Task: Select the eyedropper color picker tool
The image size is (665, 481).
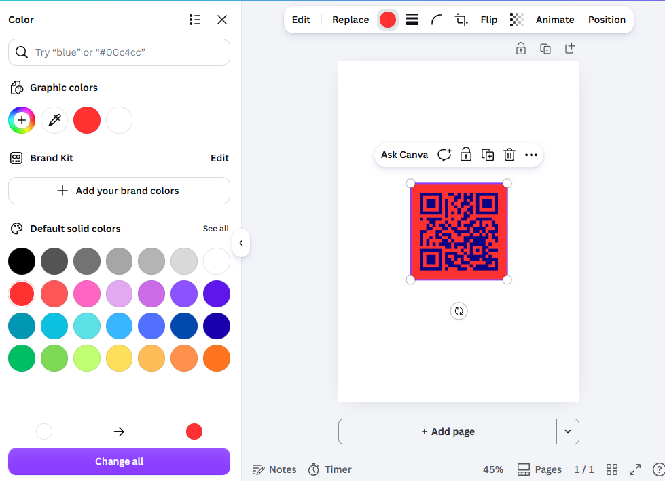Action: click(x=54, y=120)
